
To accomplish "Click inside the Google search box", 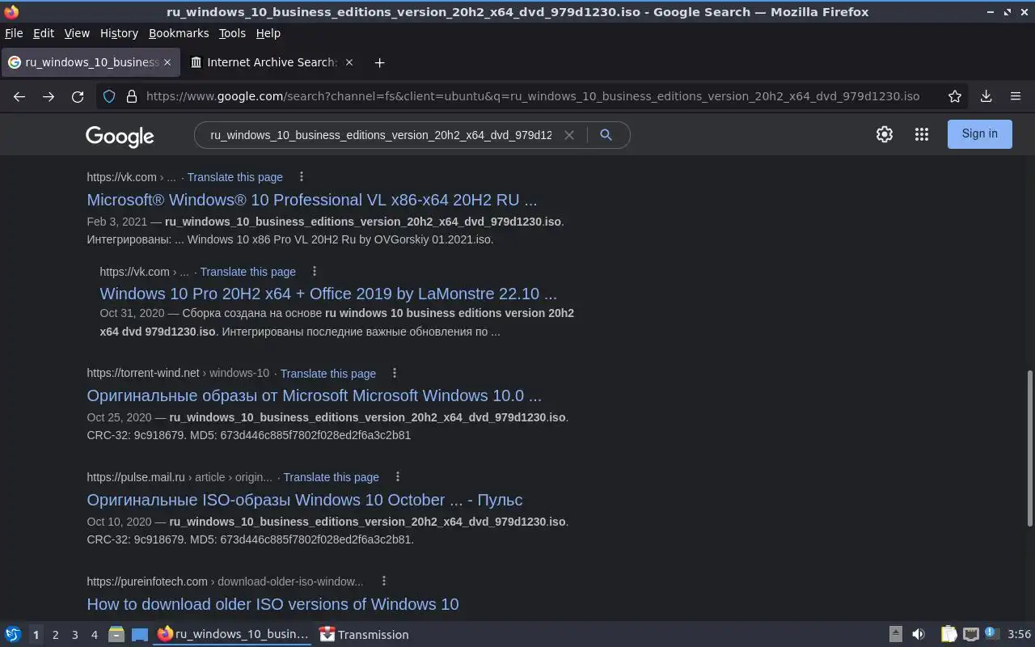I will pos(381,135).
